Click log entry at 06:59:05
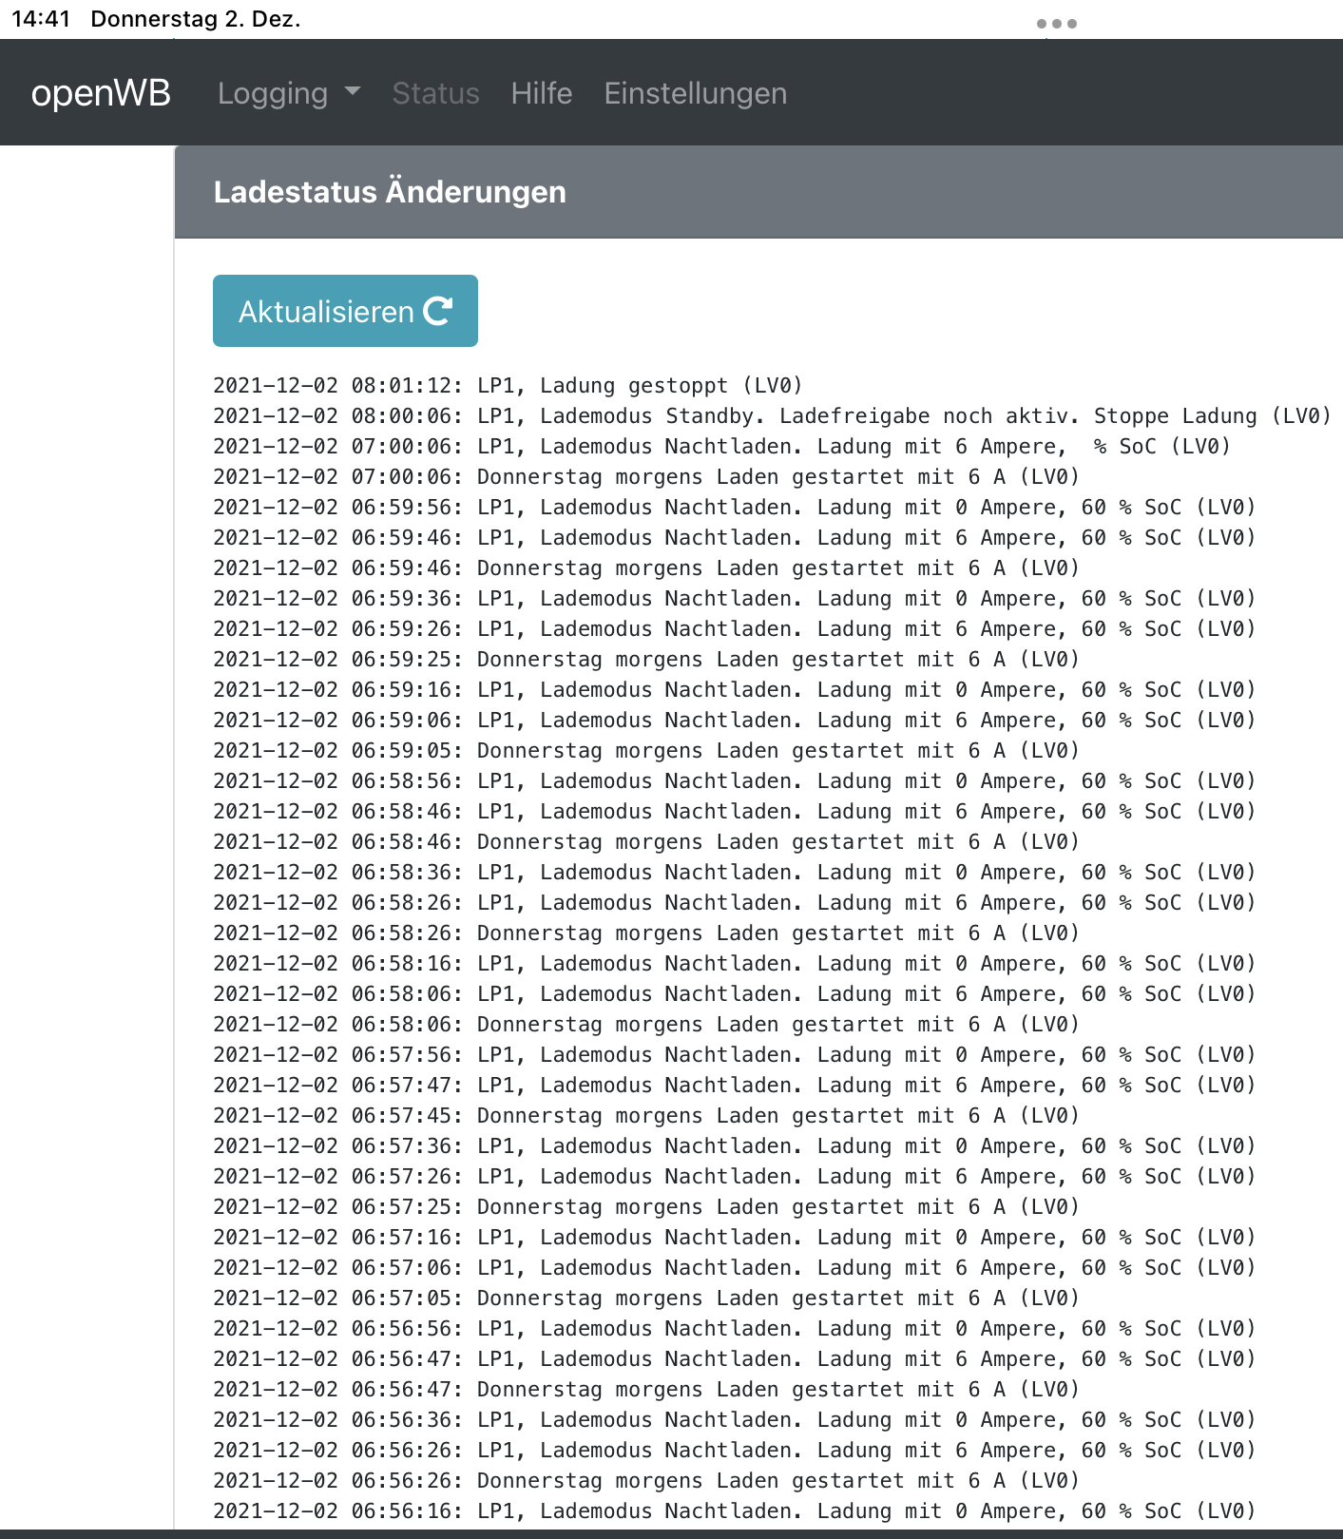1343x1539 pixels. point(646,750)
